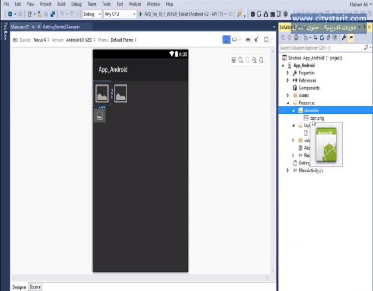
Task: Open the Analyze menu
Action: (135, 4)
